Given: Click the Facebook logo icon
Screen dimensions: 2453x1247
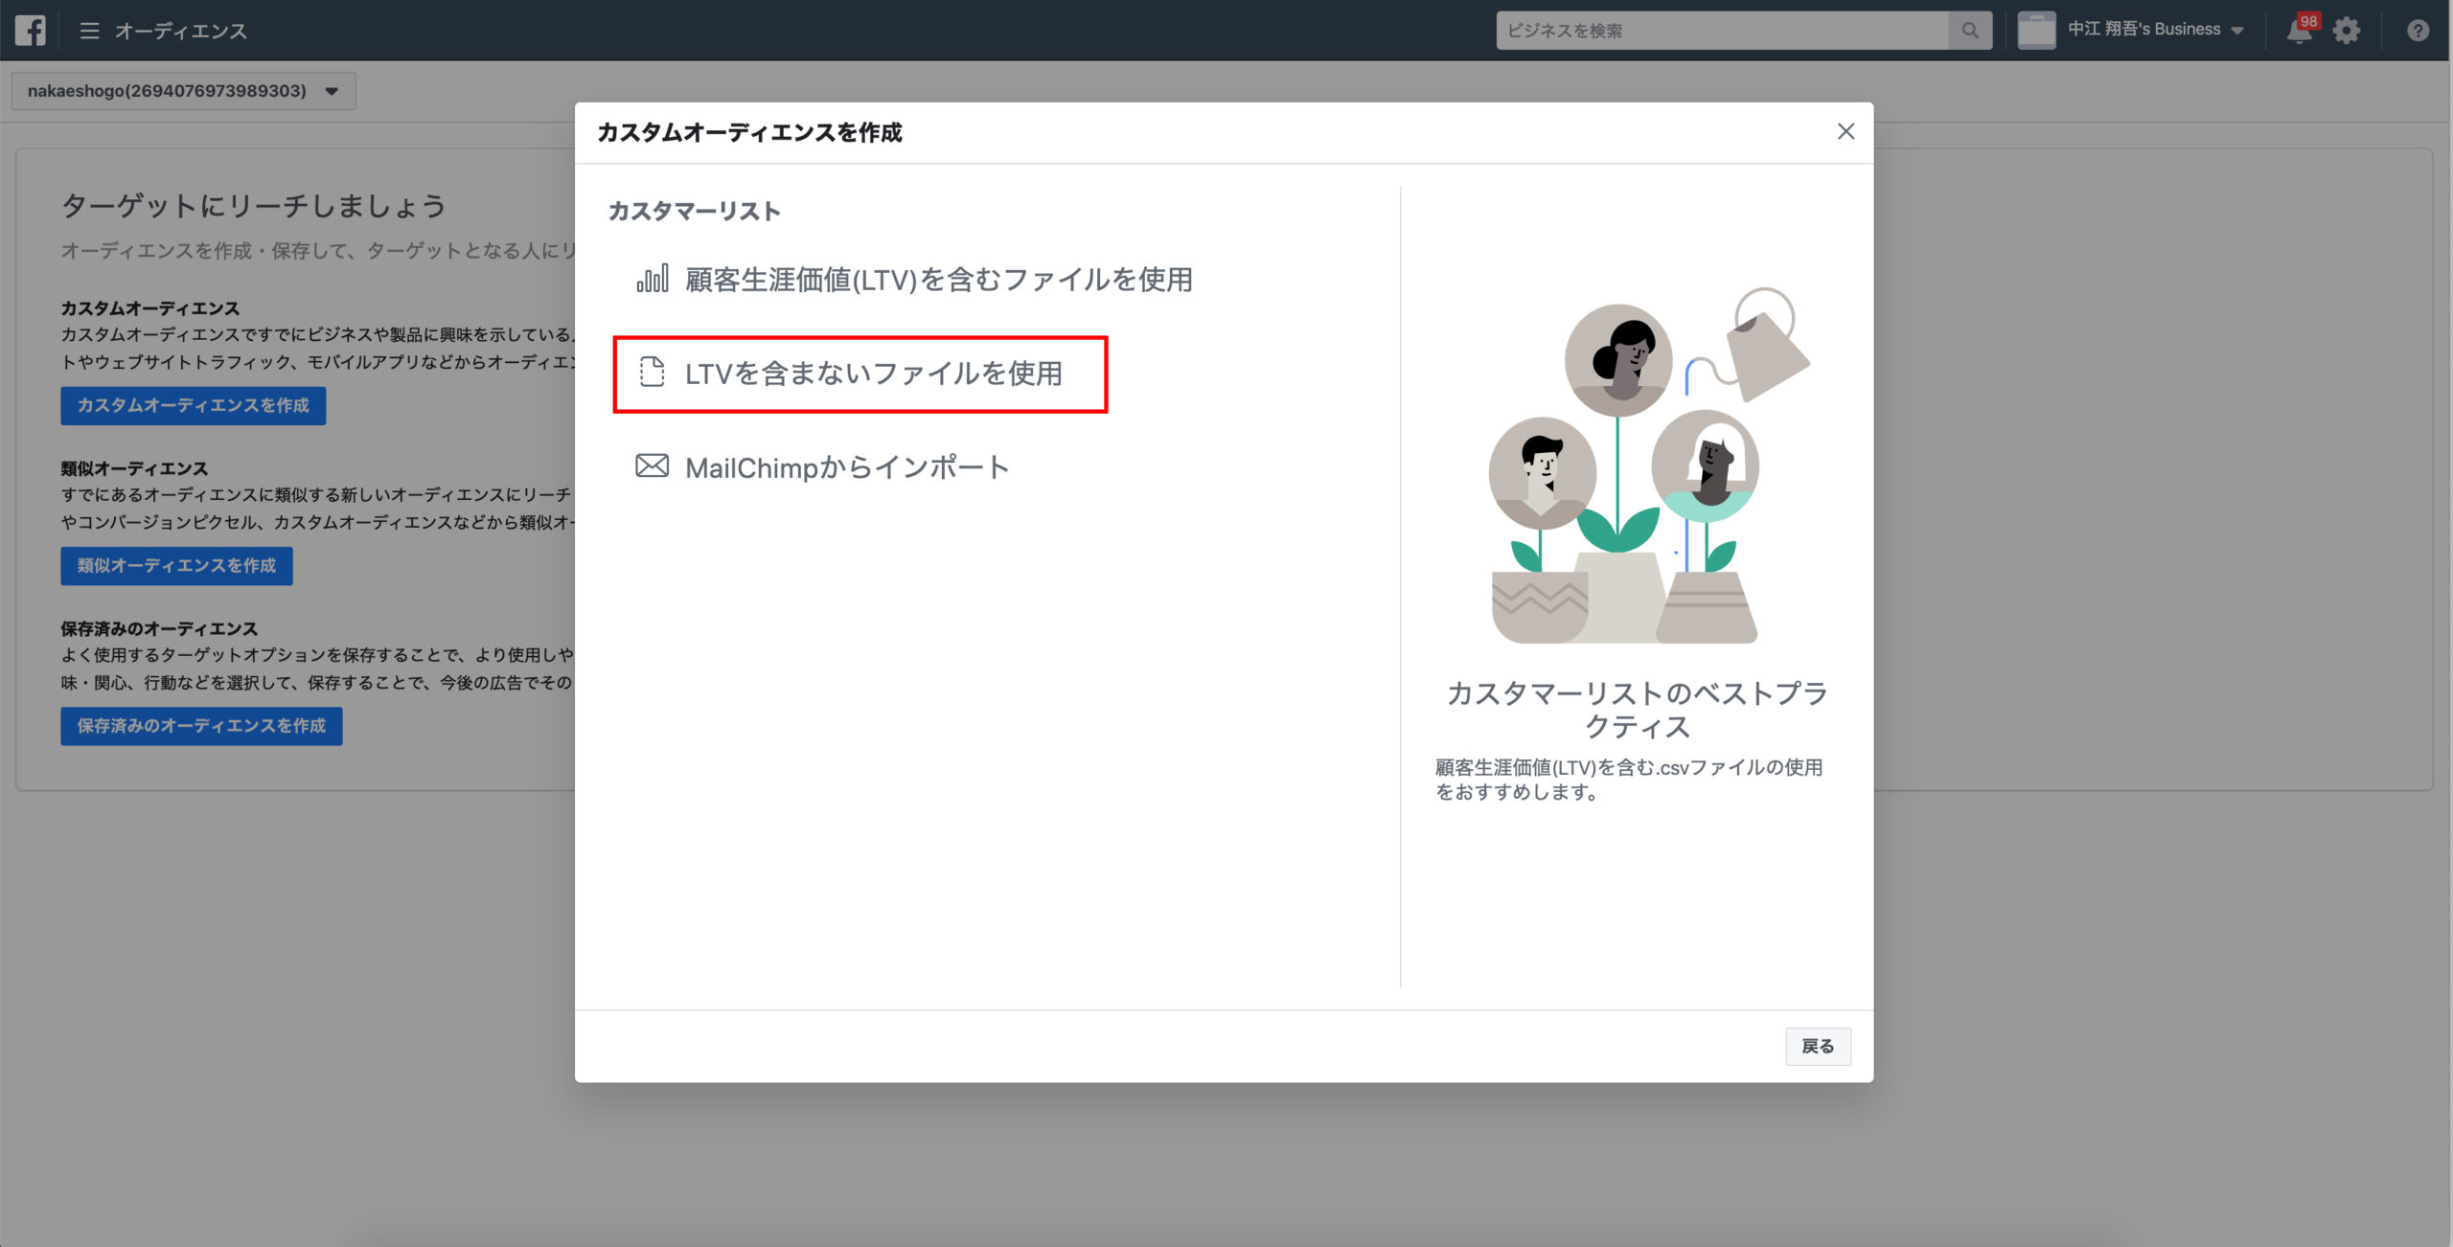Looking at the screenshot, I should point(30,30).
